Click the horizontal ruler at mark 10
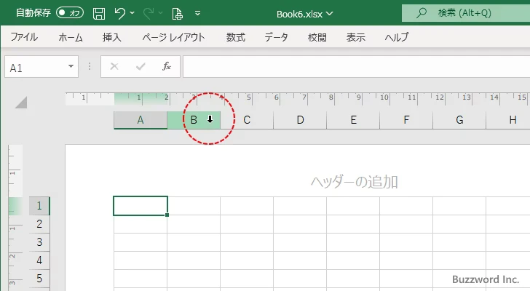This screenshot has width=530, height=291. click(x=384, y=98)
